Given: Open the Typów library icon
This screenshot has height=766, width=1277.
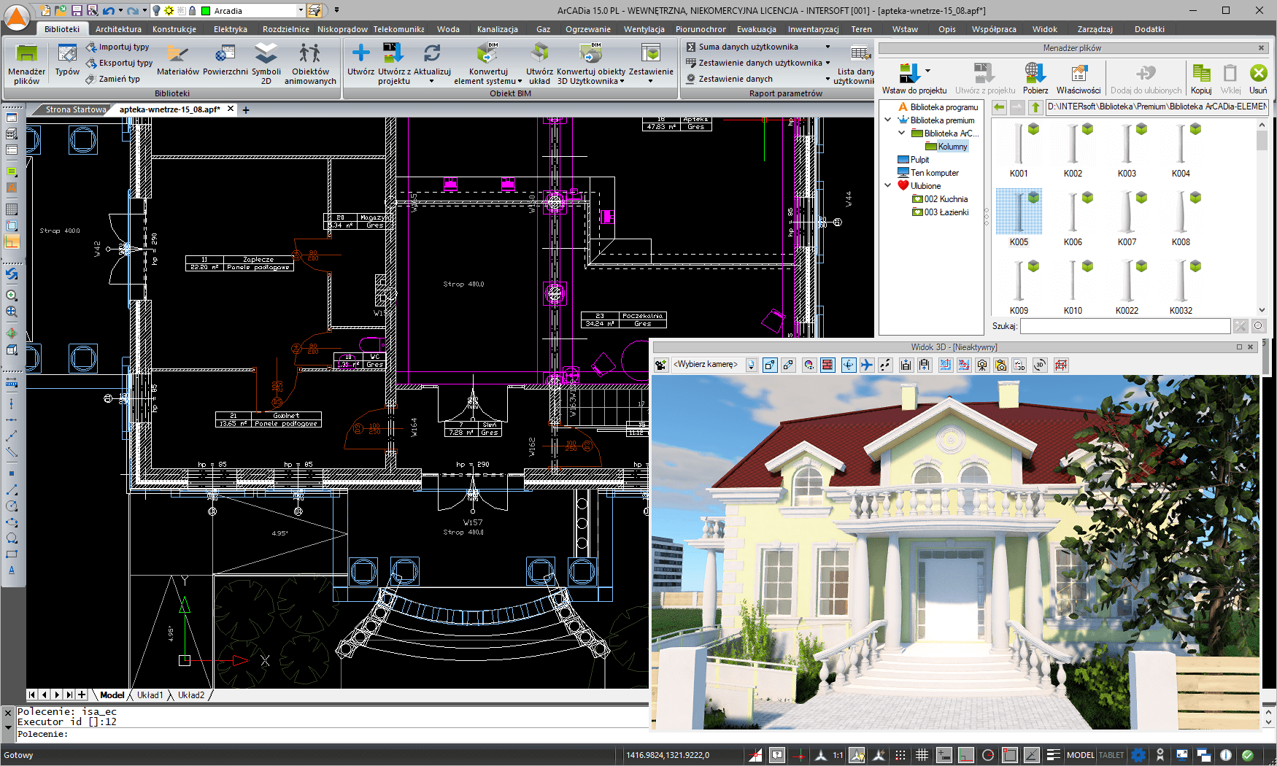Looking at the screenshot, I should coord(67,60).
